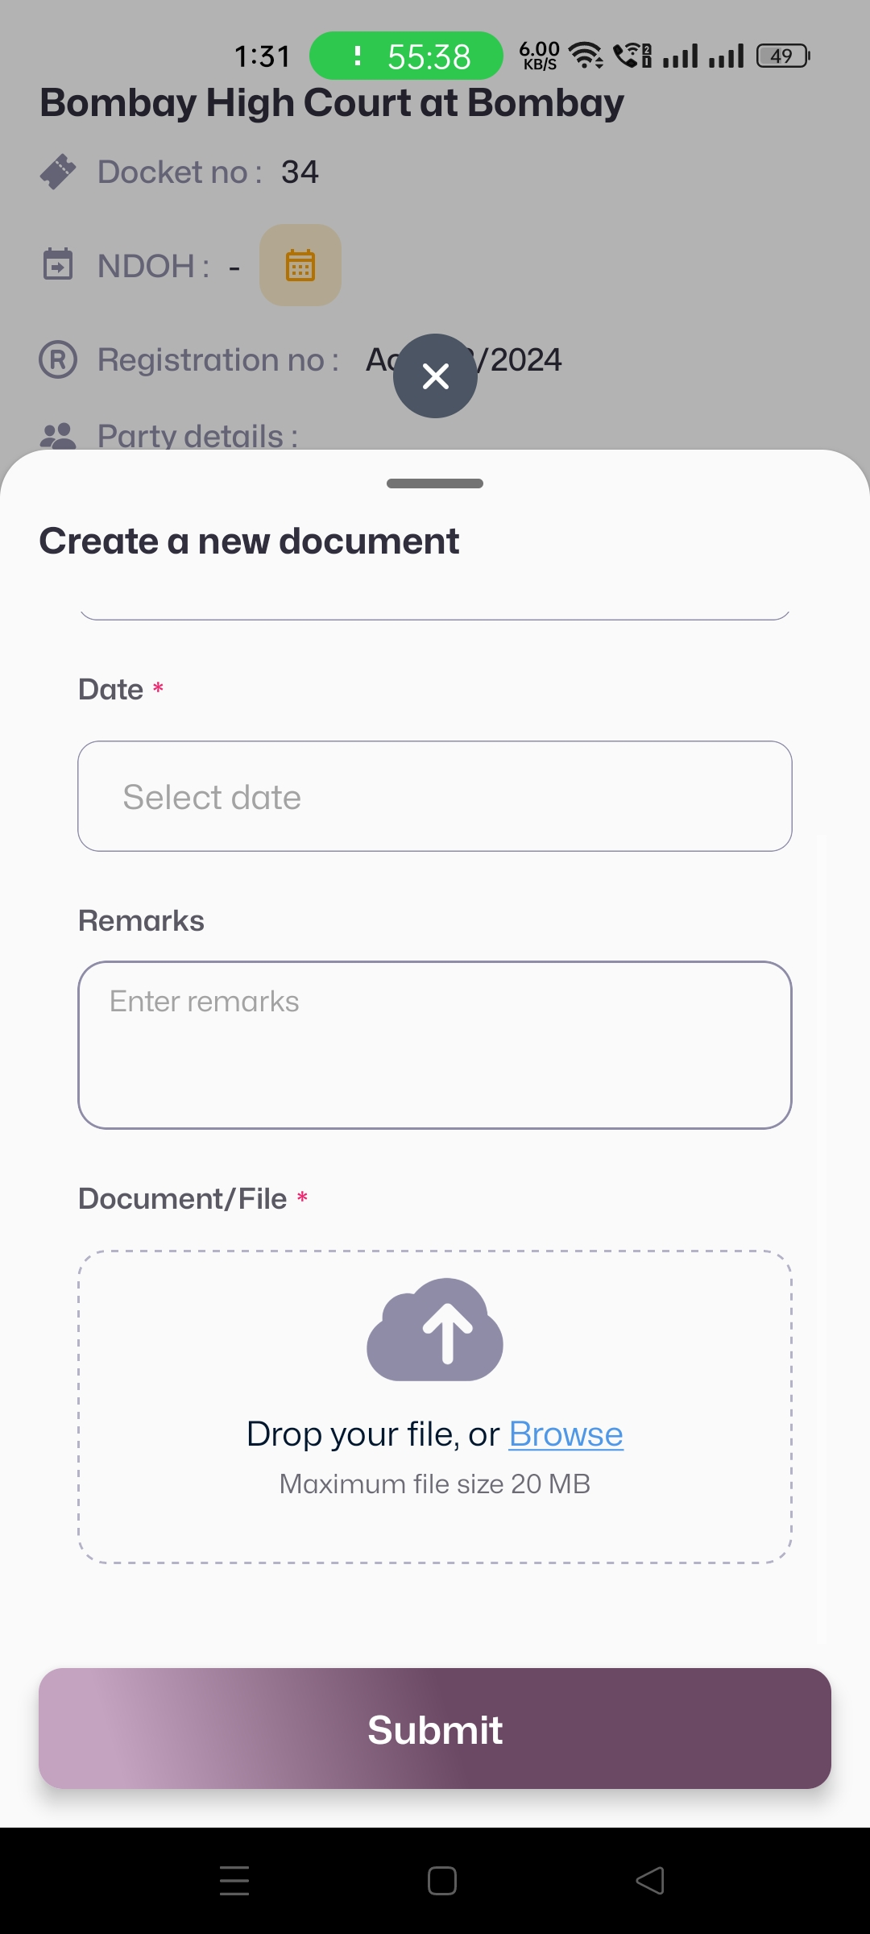Tap the NDOH date arrow icon
870x1934 pixels.
click(58, 264)
